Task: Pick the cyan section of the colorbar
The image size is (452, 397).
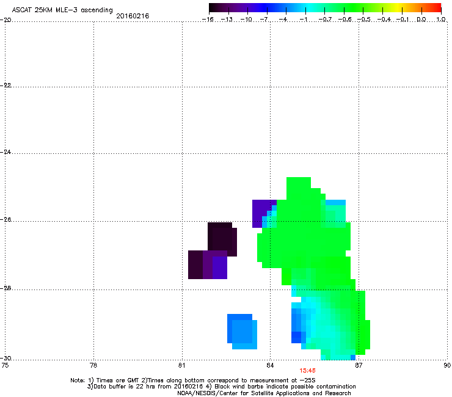Action: [x=308, y=7]
